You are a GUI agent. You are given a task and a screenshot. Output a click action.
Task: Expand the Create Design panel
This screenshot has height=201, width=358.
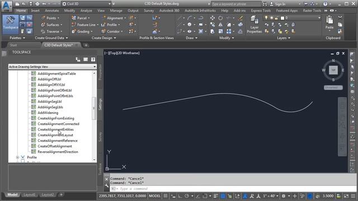click(x=104, y=38)
